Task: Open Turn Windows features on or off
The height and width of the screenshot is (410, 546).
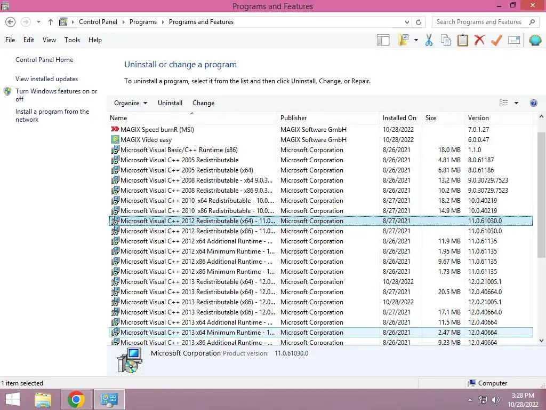Action: [x=56, y=95]
